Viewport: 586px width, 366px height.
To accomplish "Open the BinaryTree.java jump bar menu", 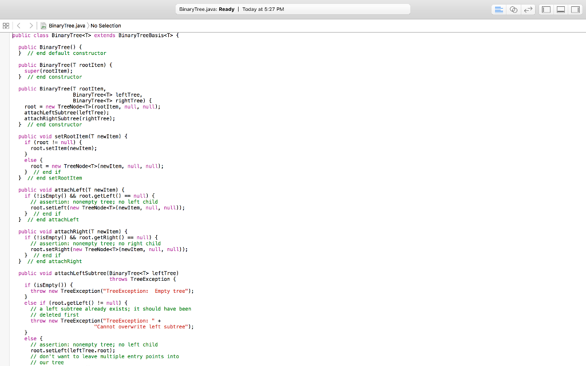I will (67, 25).
